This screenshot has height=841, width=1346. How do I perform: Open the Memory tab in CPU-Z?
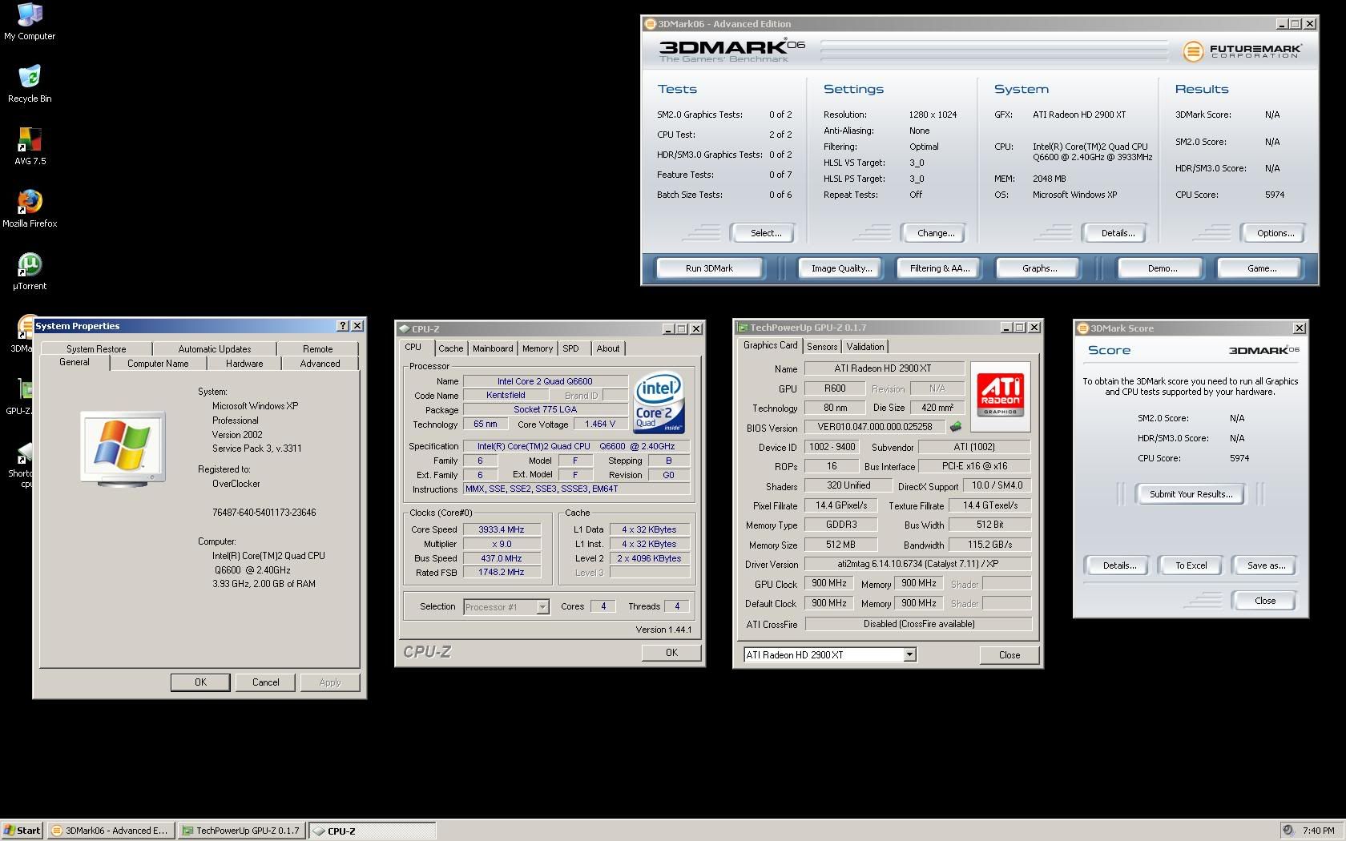[538, 348]
